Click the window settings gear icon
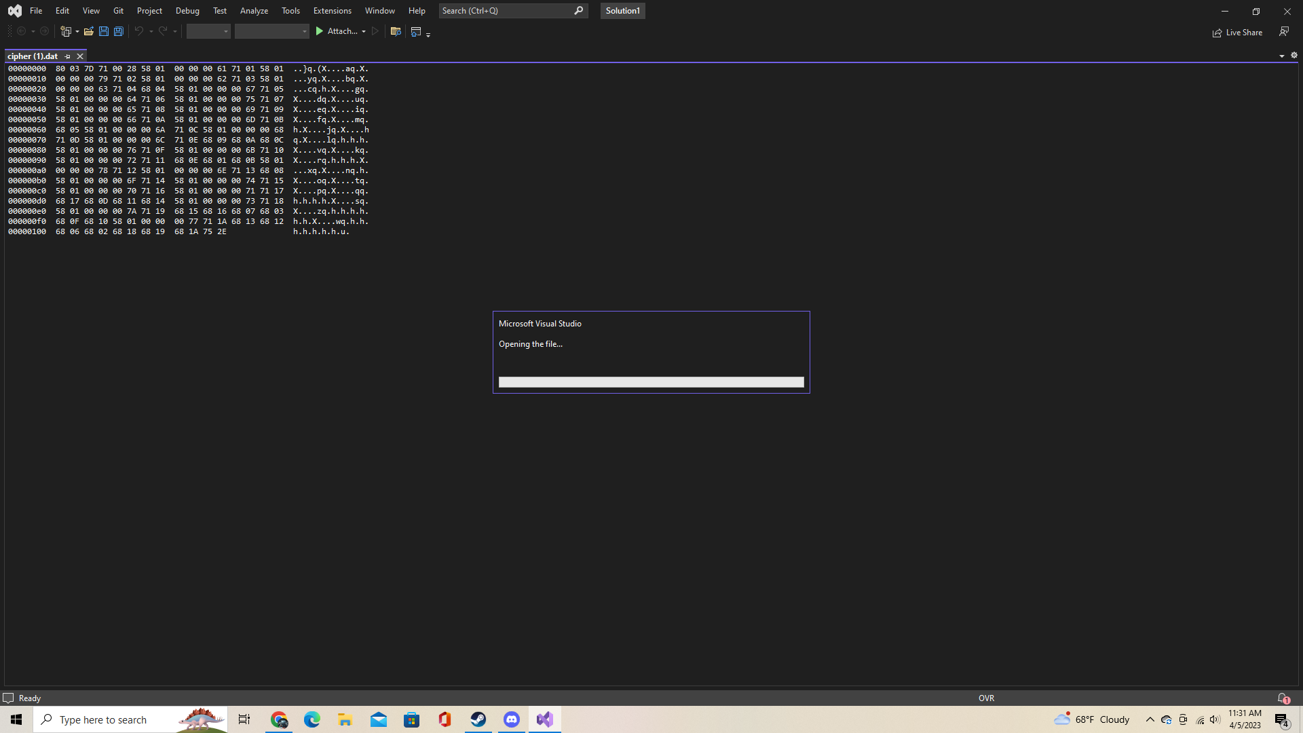Image resolution: width=1303 pixels, height=733 pixels. tap(1293, 56)
